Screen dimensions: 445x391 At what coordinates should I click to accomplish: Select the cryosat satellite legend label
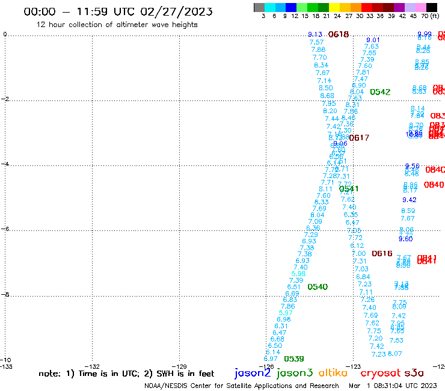coord(381,373)
